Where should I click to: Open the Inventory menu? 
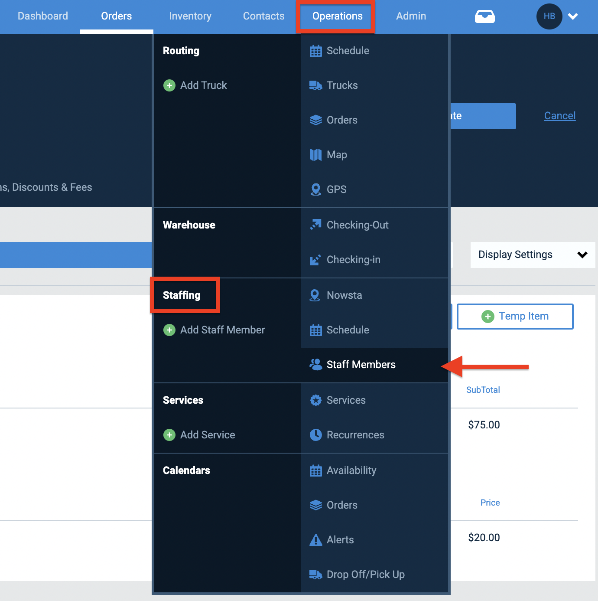coord(190,16)
